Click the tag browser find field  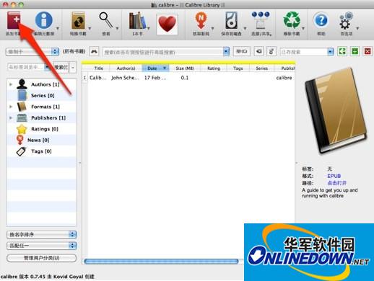(26, 67)
